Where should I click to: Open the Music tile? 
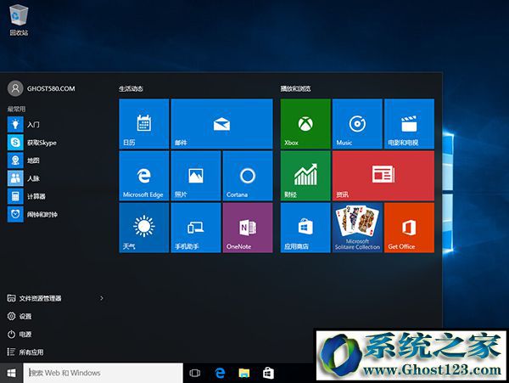pyautogui.click(x=357, y=124)
